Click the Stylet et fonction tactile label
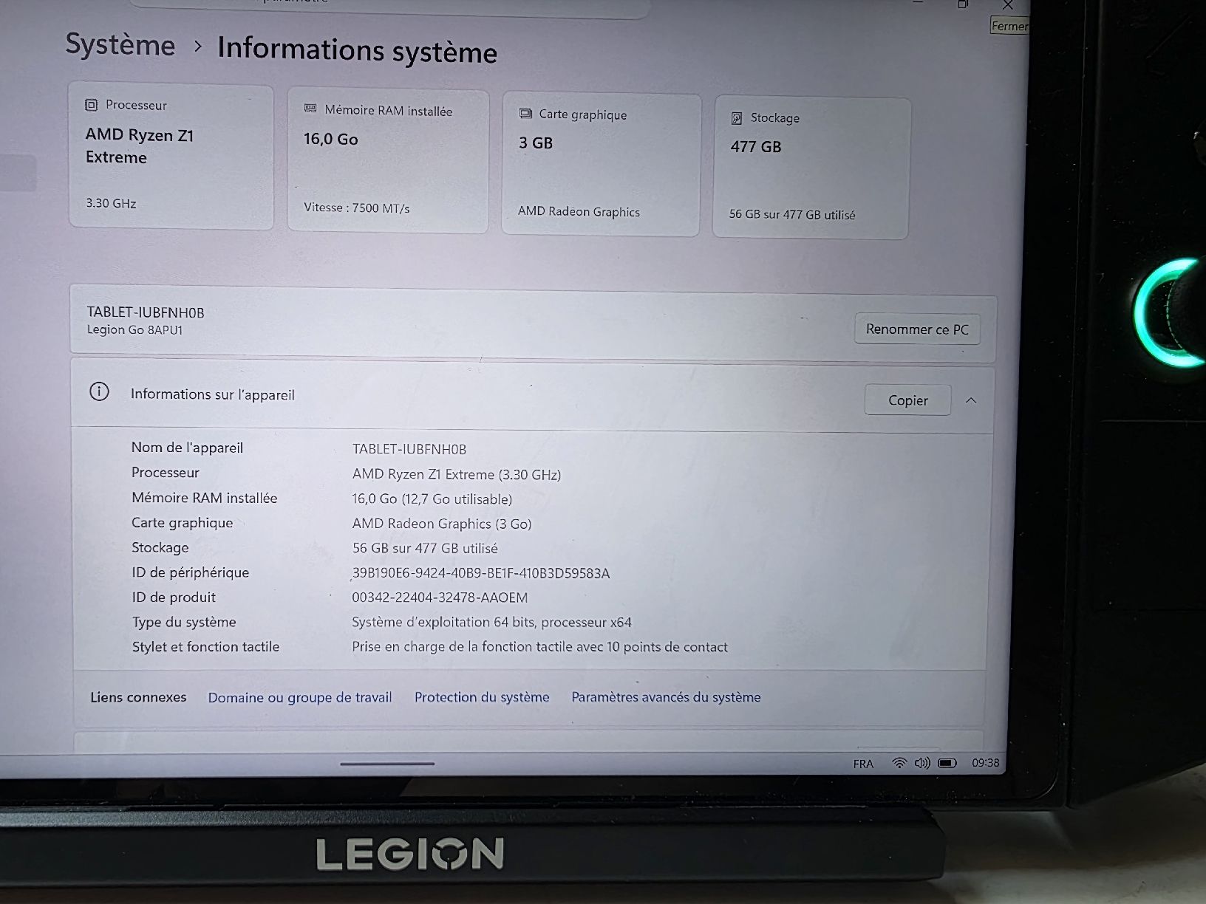Screen dimensions: 1206x904 (205, 647)
